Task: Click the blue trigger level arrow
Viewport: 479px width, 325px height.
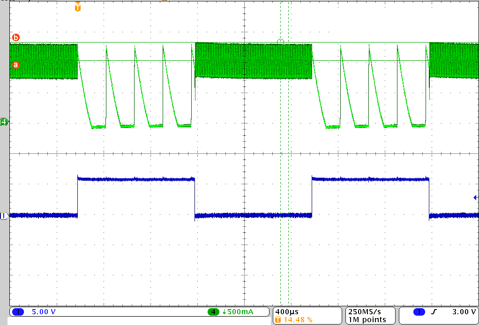Action: tap(475, 198)
